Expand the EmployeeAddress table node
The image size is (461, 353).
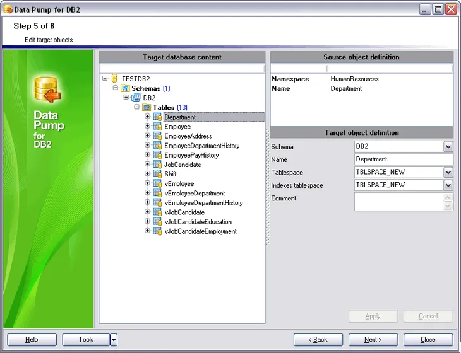[x=148, y=136]
